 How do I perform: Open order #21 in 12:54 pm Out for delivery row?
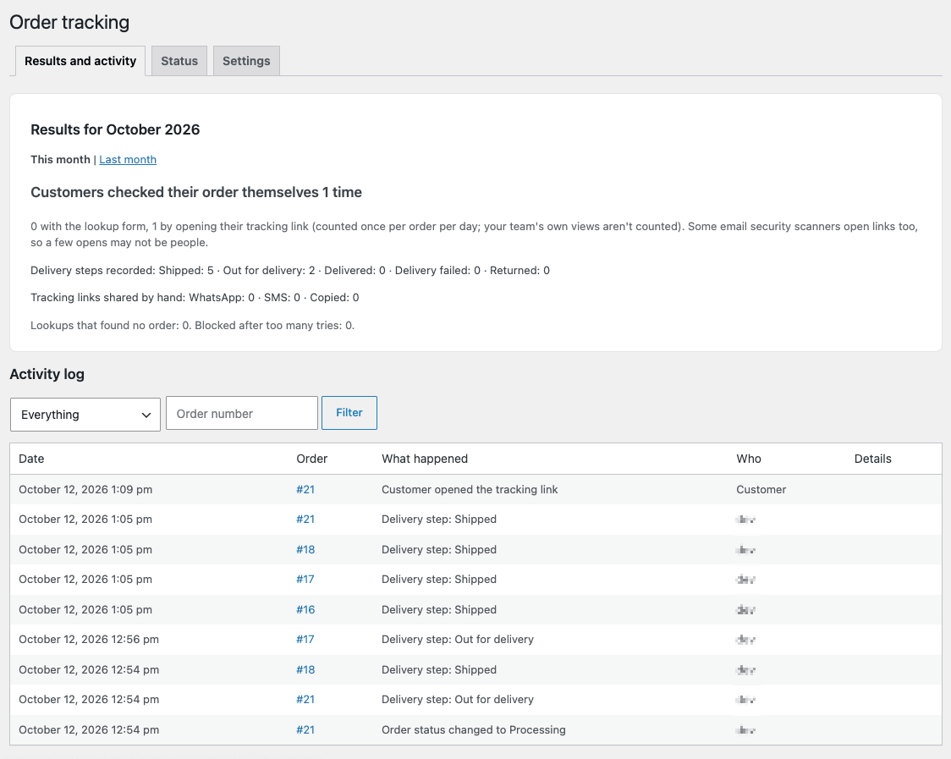click(x=305, y=700)
